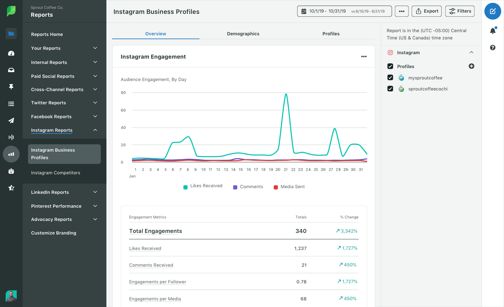Click the blue compose pencil button
The image size is (504, 307).
pos(493,11)
